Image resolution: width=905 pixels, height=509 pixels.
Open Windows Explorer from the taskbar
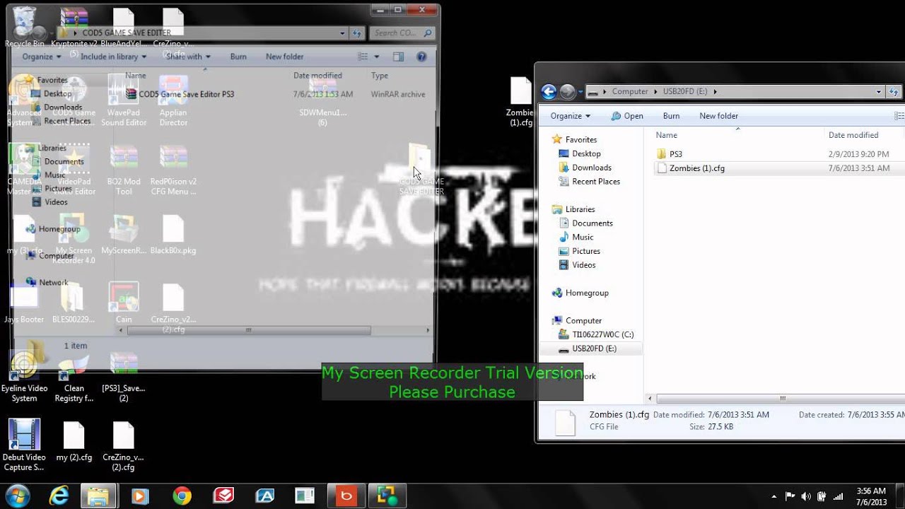(98, 496)
